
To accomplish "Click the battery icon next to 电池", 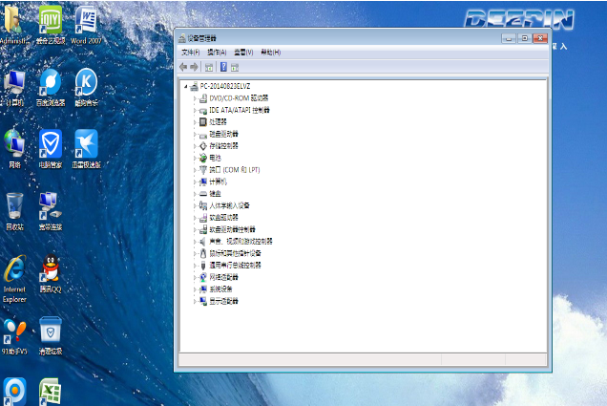I will click(203, 158).
